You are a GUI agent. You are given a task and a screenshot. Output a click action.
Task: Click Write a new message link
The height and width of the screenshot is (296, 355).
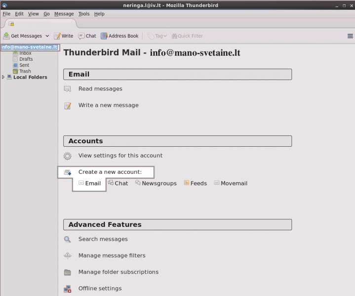pos(109,105)
